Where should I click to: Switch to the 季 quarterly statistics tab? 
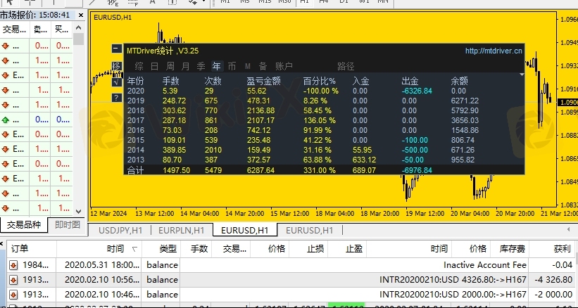[201, 66]
